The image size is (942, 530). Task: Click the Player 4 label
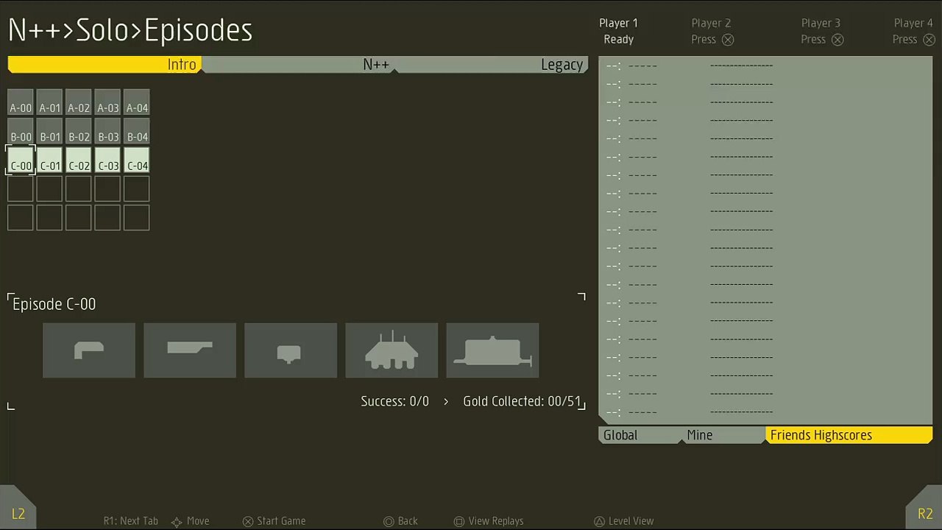point(913,24)
